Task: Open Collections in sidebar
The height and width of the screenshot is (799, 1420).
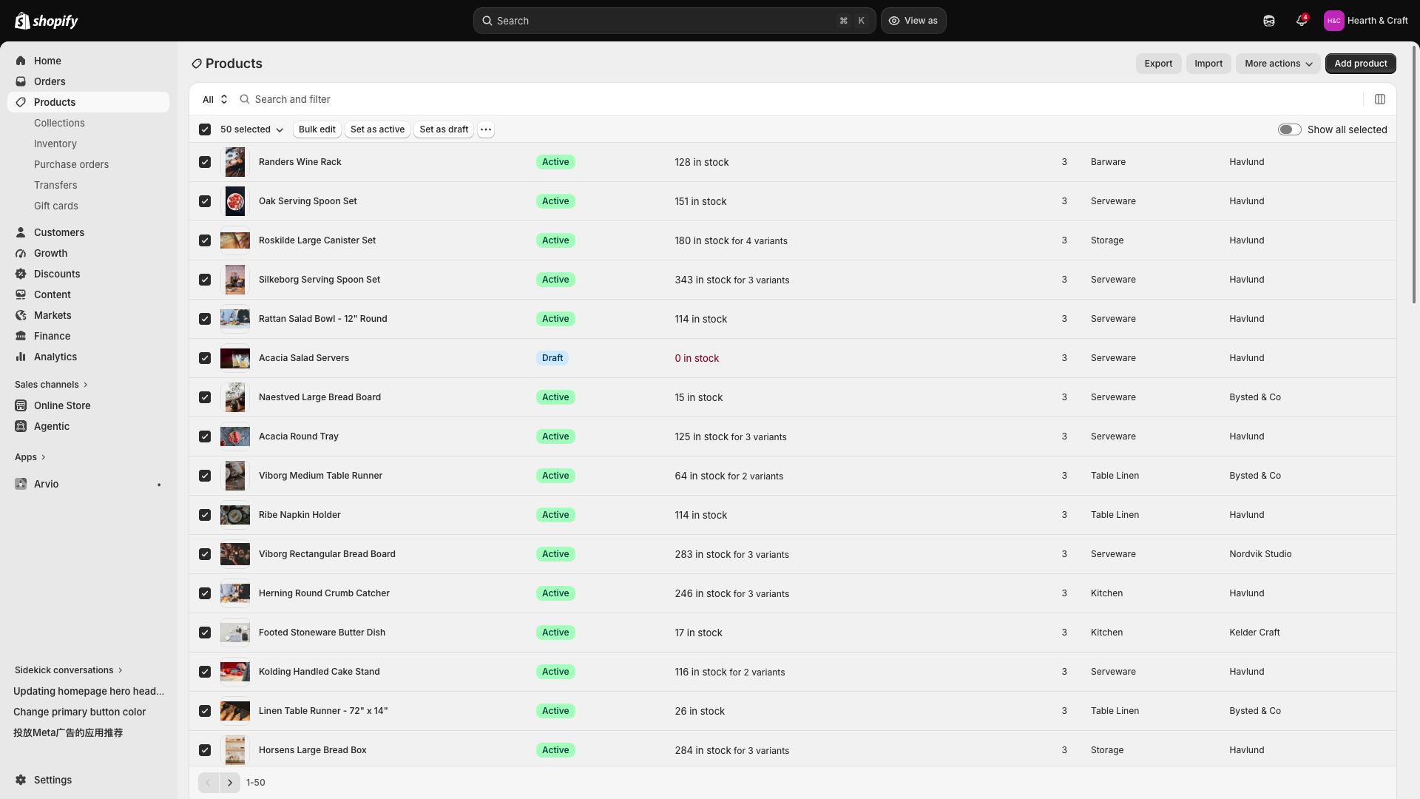Action: point(59,123)
